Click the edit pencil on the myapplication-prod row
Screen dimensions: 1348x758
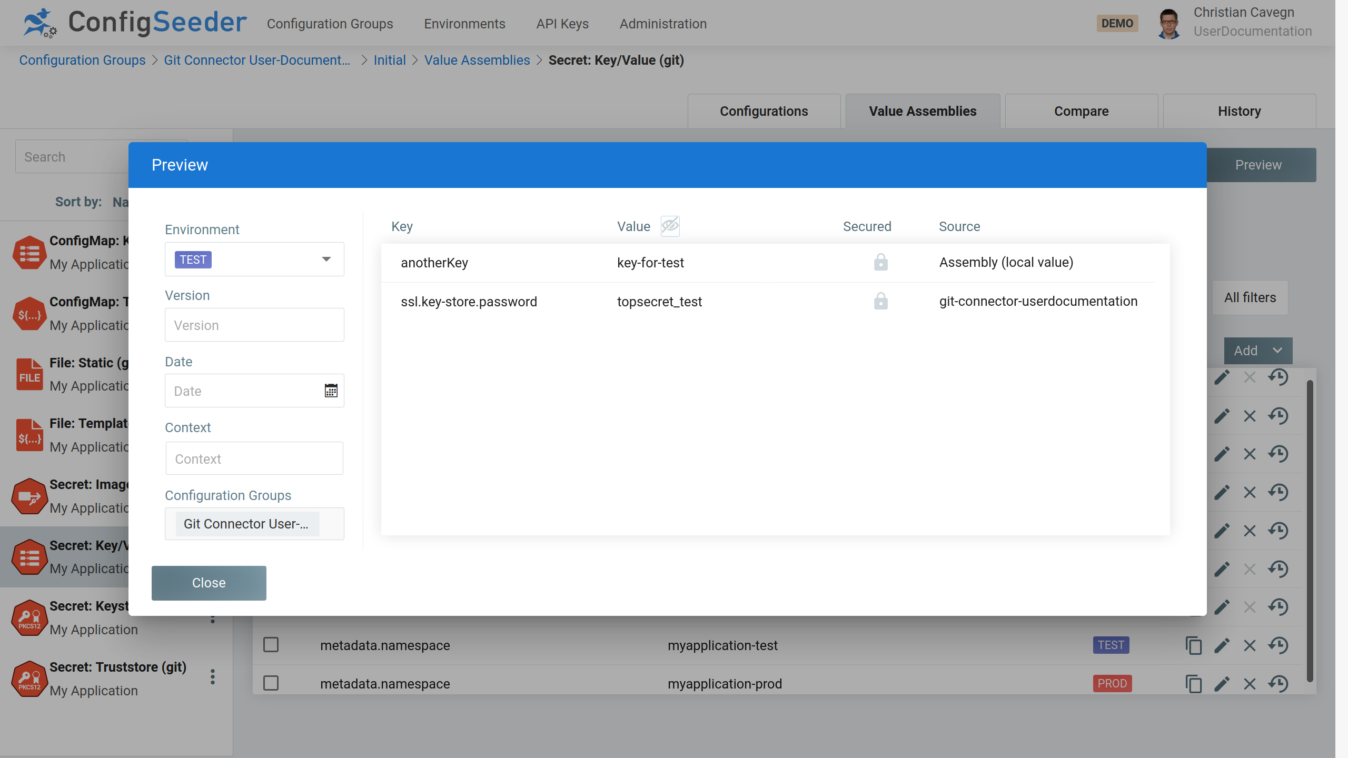click(x=1222, y=684)
